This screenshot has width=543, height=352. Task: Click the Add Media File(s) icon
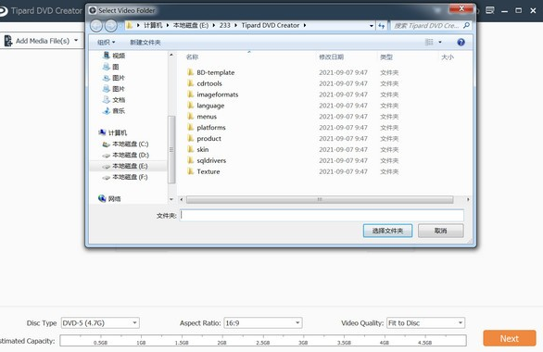coord(7,41)
